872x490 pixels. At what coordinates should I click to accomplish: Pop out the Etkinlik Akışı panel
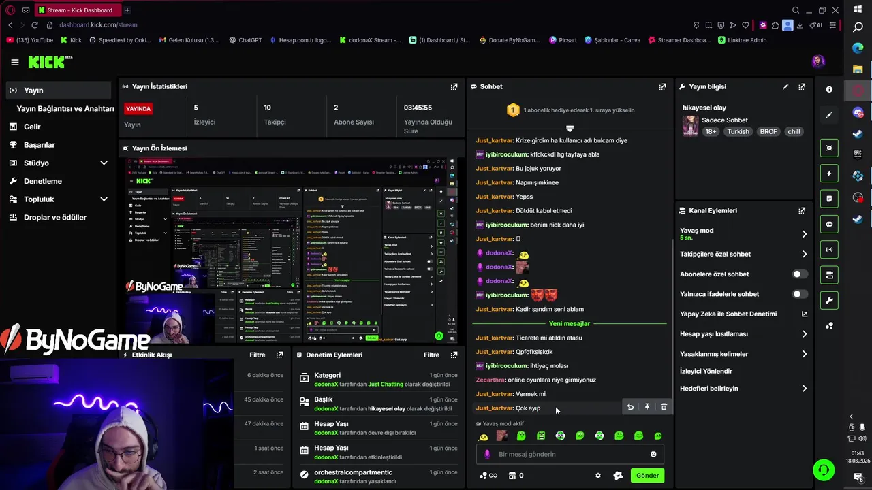(279, 355)
